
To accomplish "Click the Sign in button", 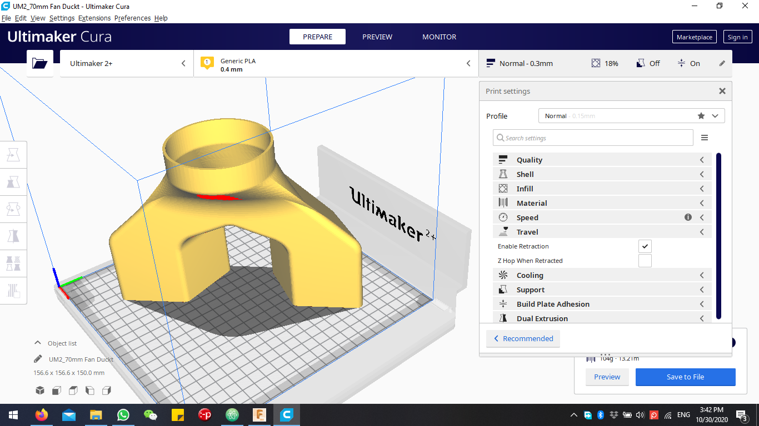I will [737, 37].
